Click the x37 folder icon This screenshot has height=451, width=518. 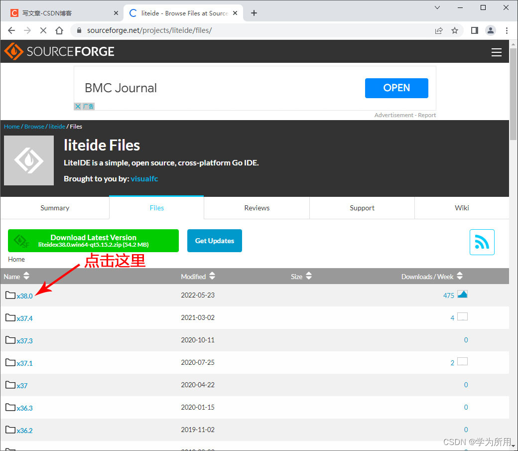(x=10, y=385)
